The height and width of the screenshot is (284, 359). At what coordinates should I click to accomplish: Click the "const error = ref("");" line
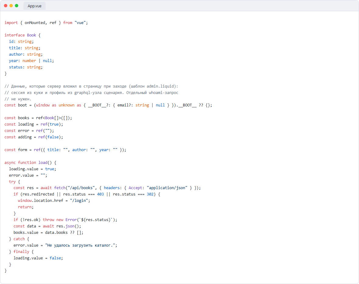pos(29,131)
